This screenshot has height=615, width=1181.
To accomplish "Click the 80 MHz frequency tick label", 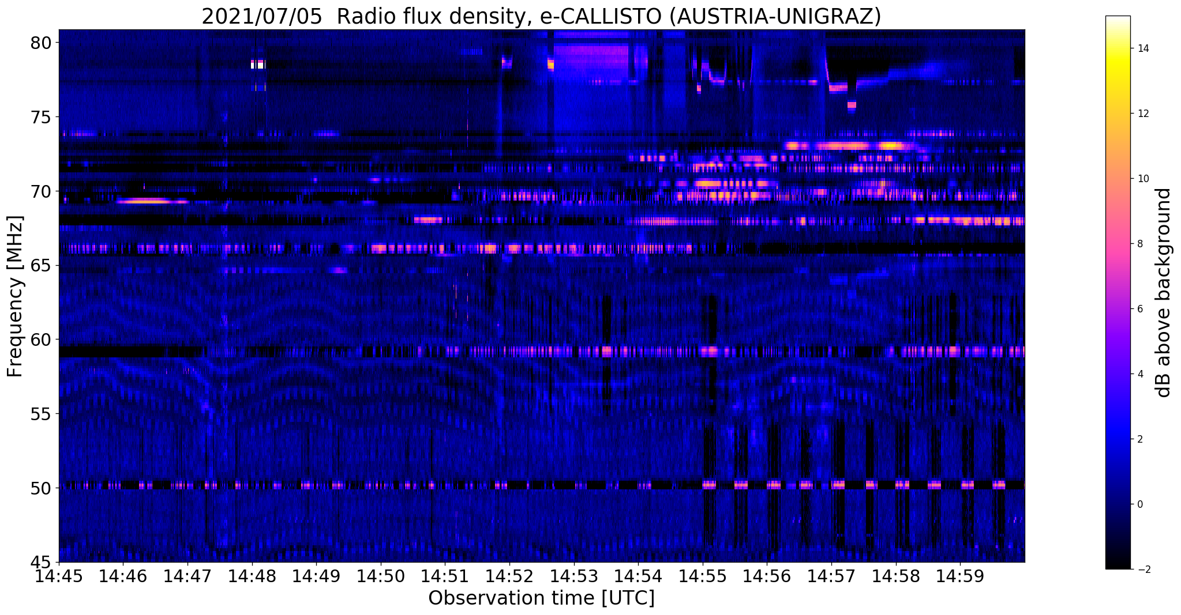I will coord(42,43).
